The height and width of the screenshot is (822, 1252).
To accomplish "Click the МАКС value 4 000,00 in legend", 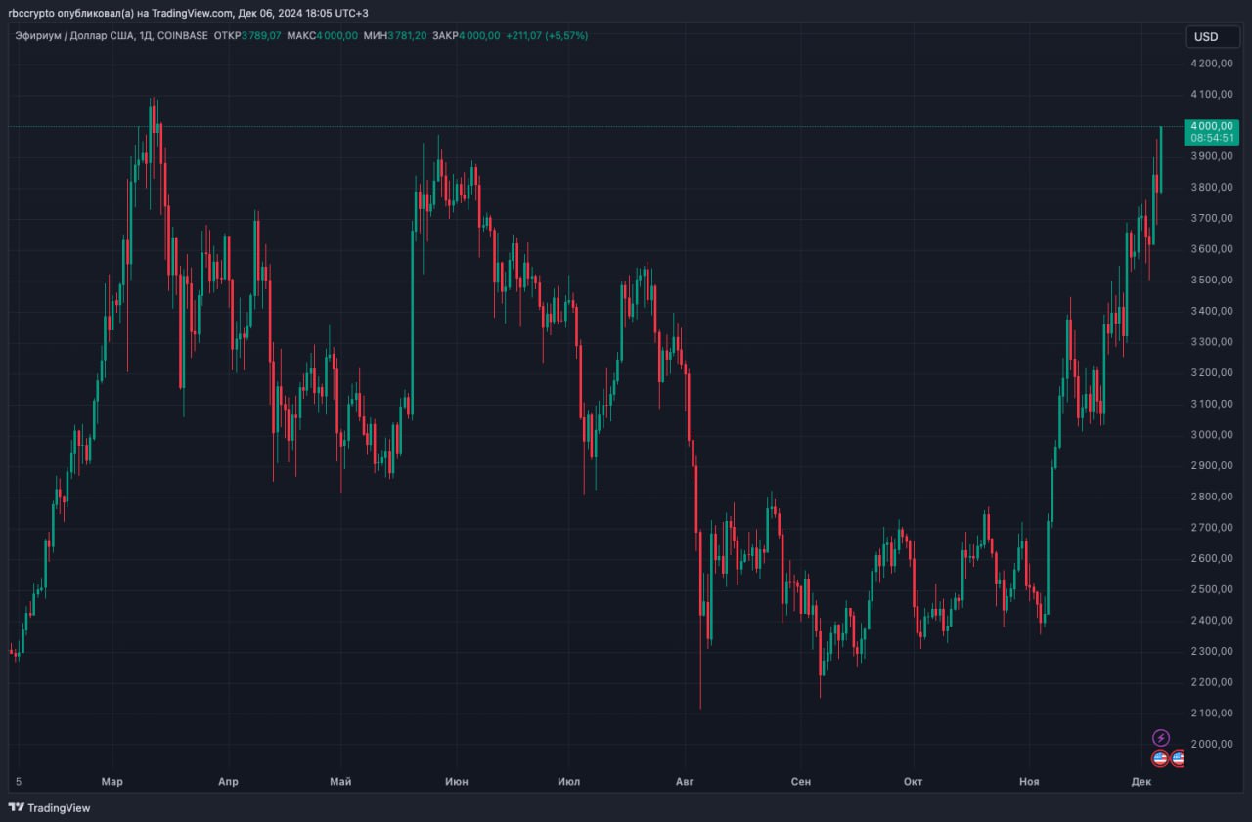I will click(336, 35).
